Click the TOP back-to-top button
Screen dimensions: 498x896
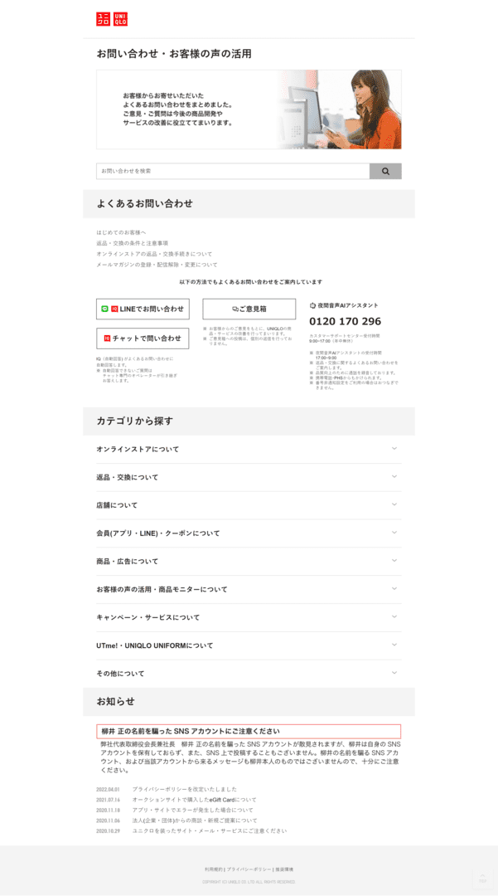(x=482, y=879)
